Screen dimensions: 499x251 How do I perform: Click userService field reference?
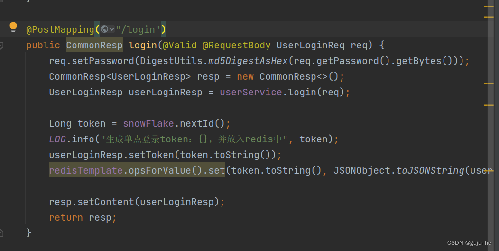click(251, 93)
